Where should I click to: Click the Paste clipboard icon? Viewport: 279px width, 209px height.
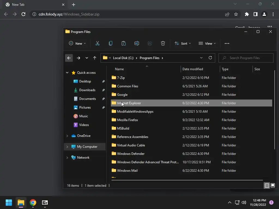124,43
